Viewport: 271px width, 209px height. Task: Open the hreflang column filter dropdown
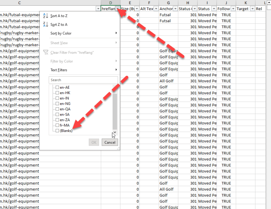click(118, 9)
